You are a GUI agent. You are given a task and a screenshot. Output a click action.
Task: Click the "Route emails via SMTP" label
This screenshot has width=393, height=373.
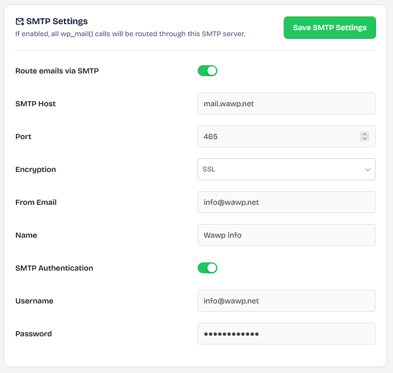57,71
